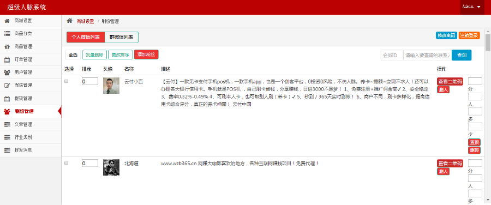The image size is (491, 205).
Task: Click the avatar thumbnail of 云付小五
Action: (111, 86)
